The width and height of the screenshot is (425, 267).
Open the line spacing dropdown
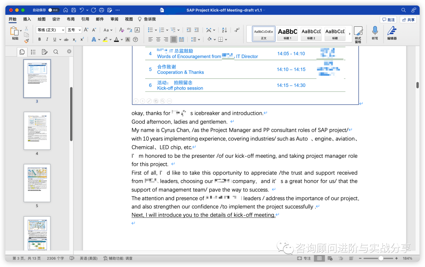196,40
